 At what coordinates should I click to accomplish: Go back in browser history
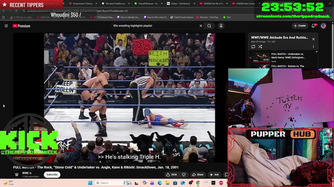(4, 11)
